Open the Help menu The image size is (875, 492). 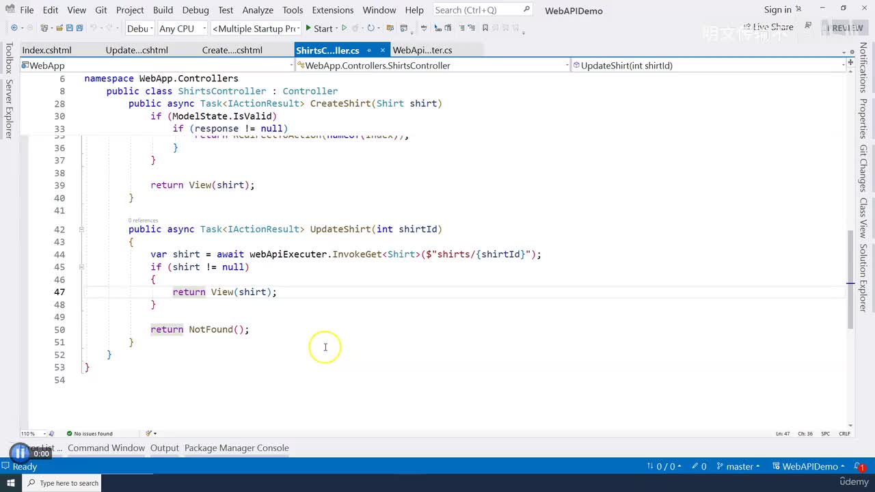tap(414, 10)
